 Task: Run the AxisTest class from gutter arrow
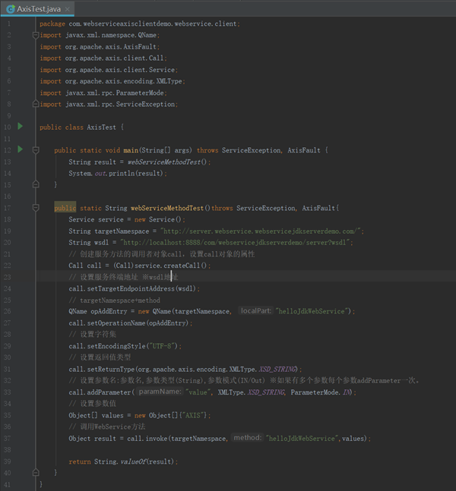click(x=21, y=126)
